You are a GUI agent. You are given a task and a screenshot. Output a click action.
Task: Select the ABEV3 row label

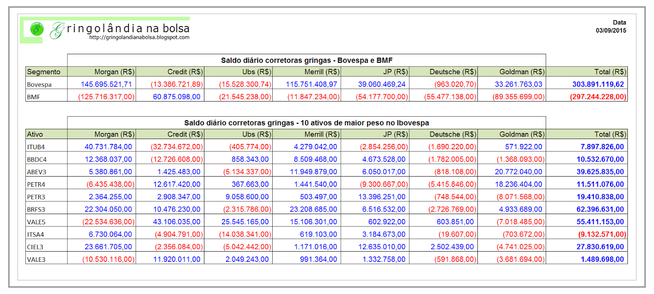(x=36, y=172)
